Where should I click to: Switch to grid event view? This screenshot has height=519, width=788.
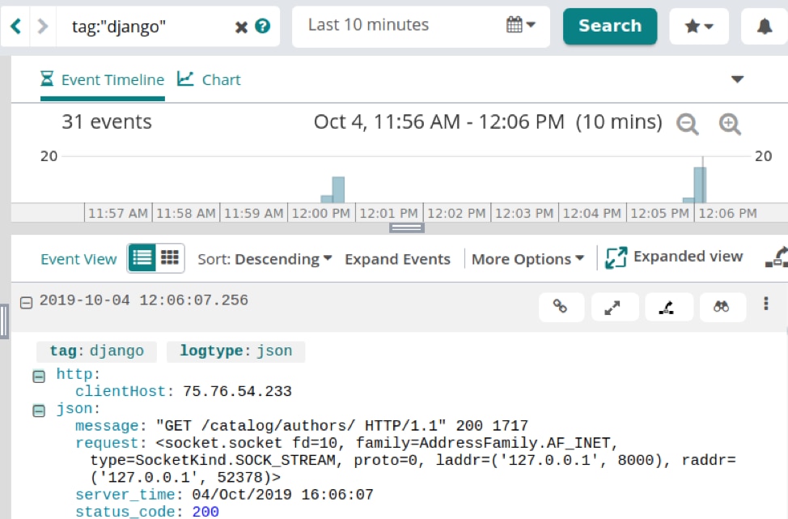click(170, 258)
